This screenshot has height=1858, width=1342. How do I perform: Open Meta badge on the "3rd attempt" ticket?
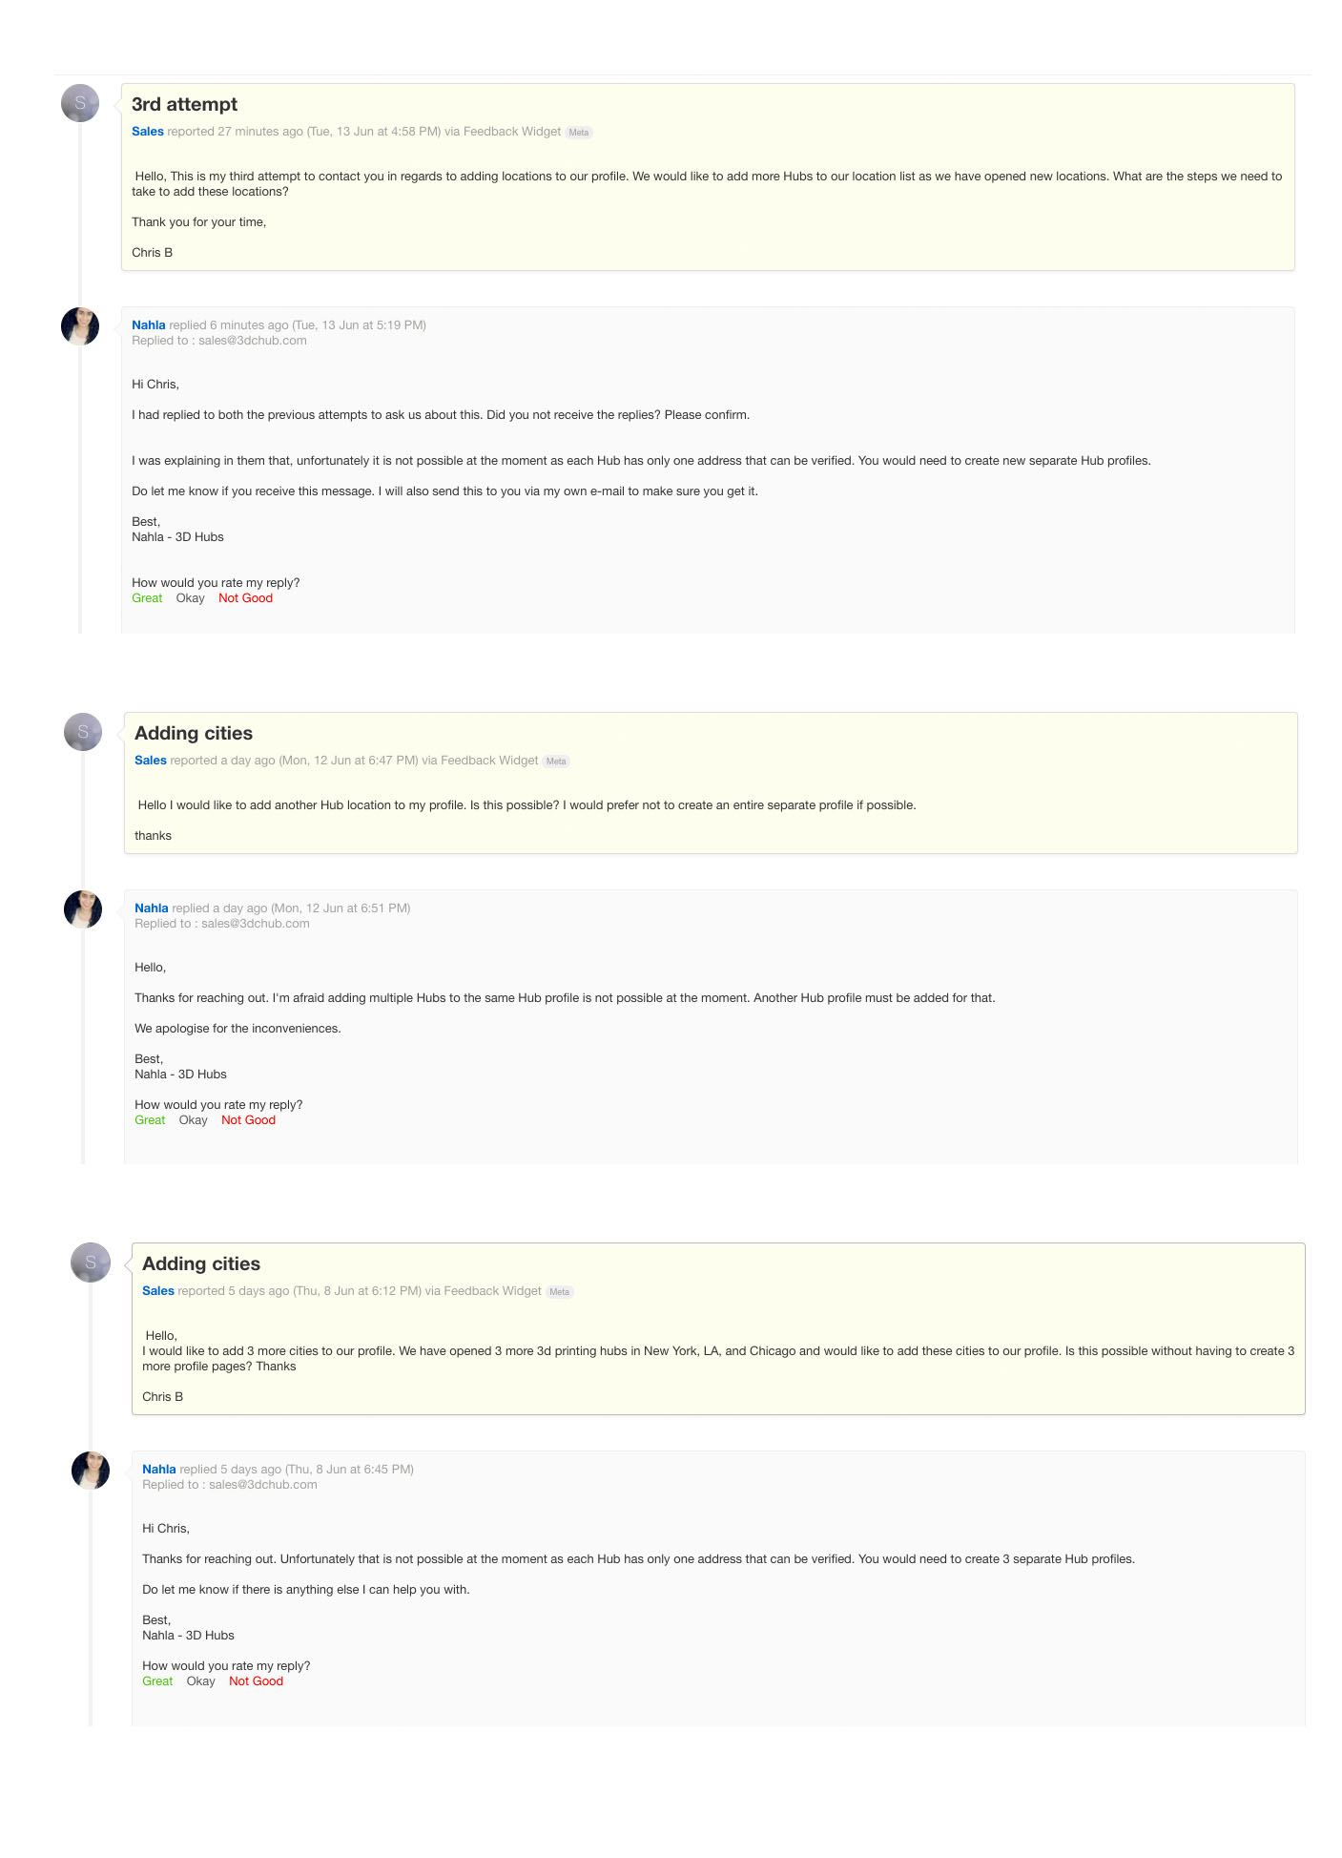pyautogui.click(x=579, y=133)
